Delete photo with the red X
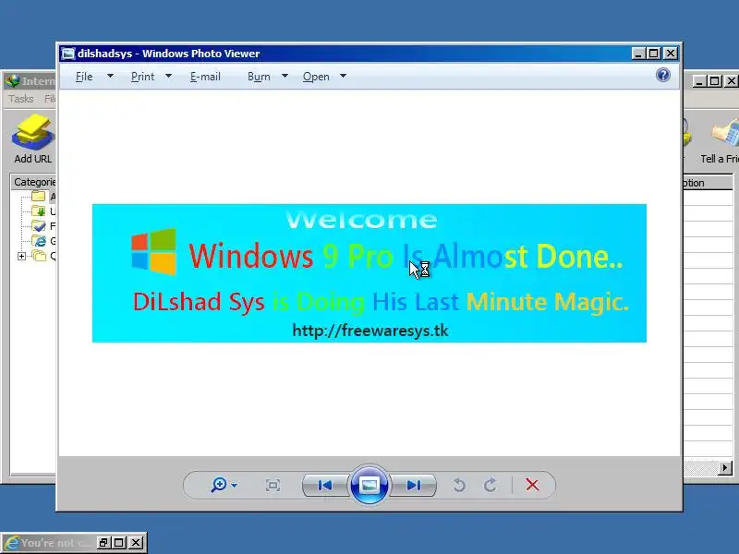739x554 pixels. 532,485
